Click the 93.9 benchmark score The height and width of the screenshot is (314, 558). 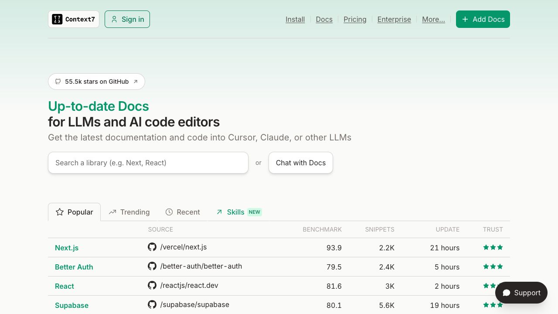[x=334, y=248]
